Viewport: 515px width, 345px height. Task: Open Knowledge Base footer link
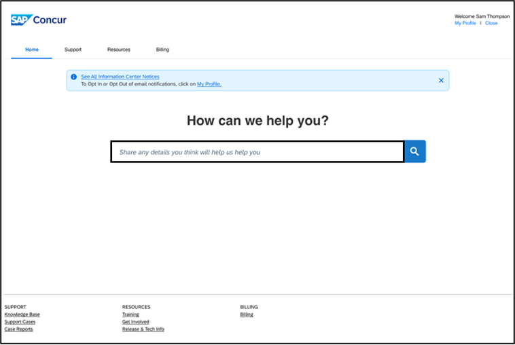coord(22,314)
